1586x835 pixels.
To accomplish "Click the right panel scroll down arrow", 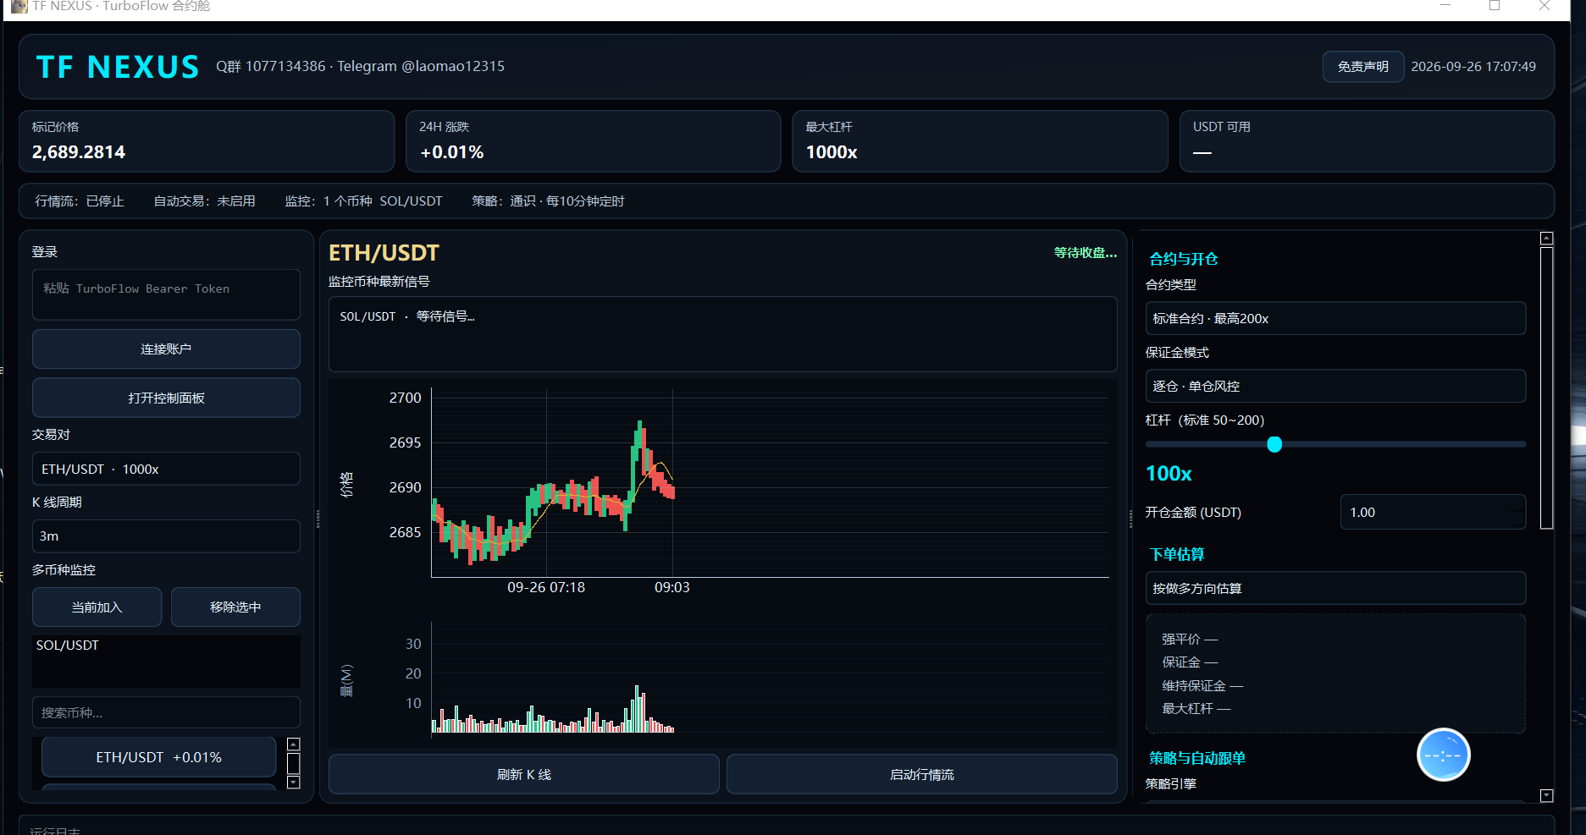I will tap(1546, 795).
